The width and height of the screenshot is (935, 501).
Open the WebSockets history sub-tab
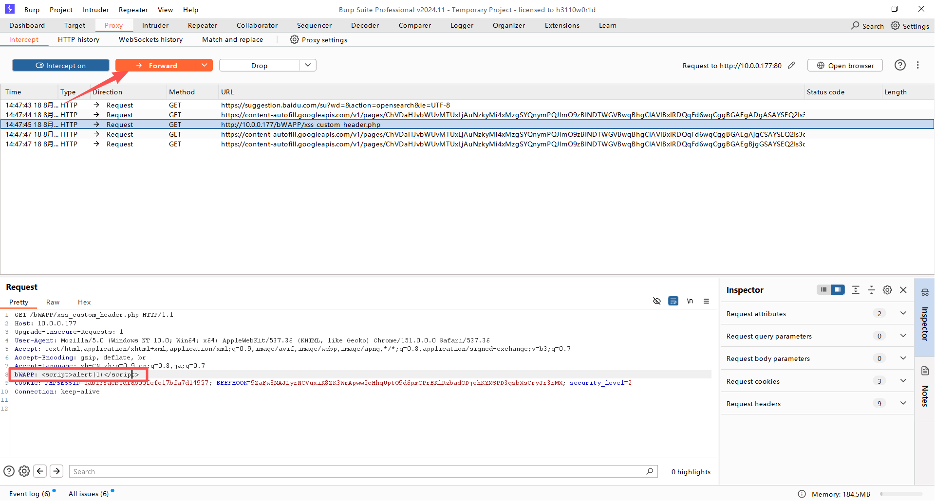151,39
